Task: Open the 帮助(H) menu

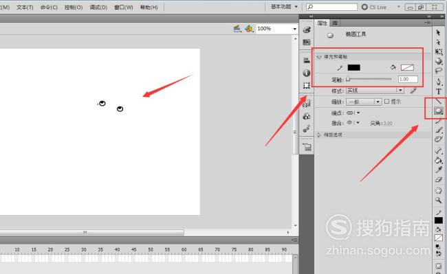Action: click(149, 8)
